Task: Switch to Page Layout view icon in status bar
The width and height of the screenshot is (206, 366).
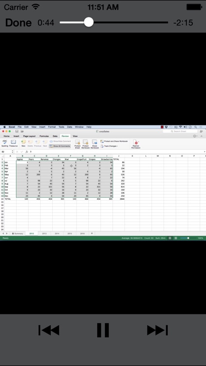Action: (x=176, y=238)
